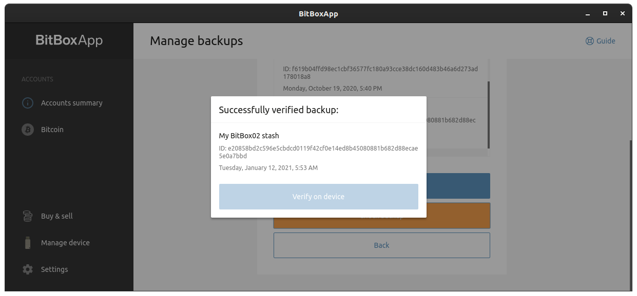The height and width of the screenshot is (296, 637).
Task: Click the blue button behind the dialog
Action: [458, 186]
